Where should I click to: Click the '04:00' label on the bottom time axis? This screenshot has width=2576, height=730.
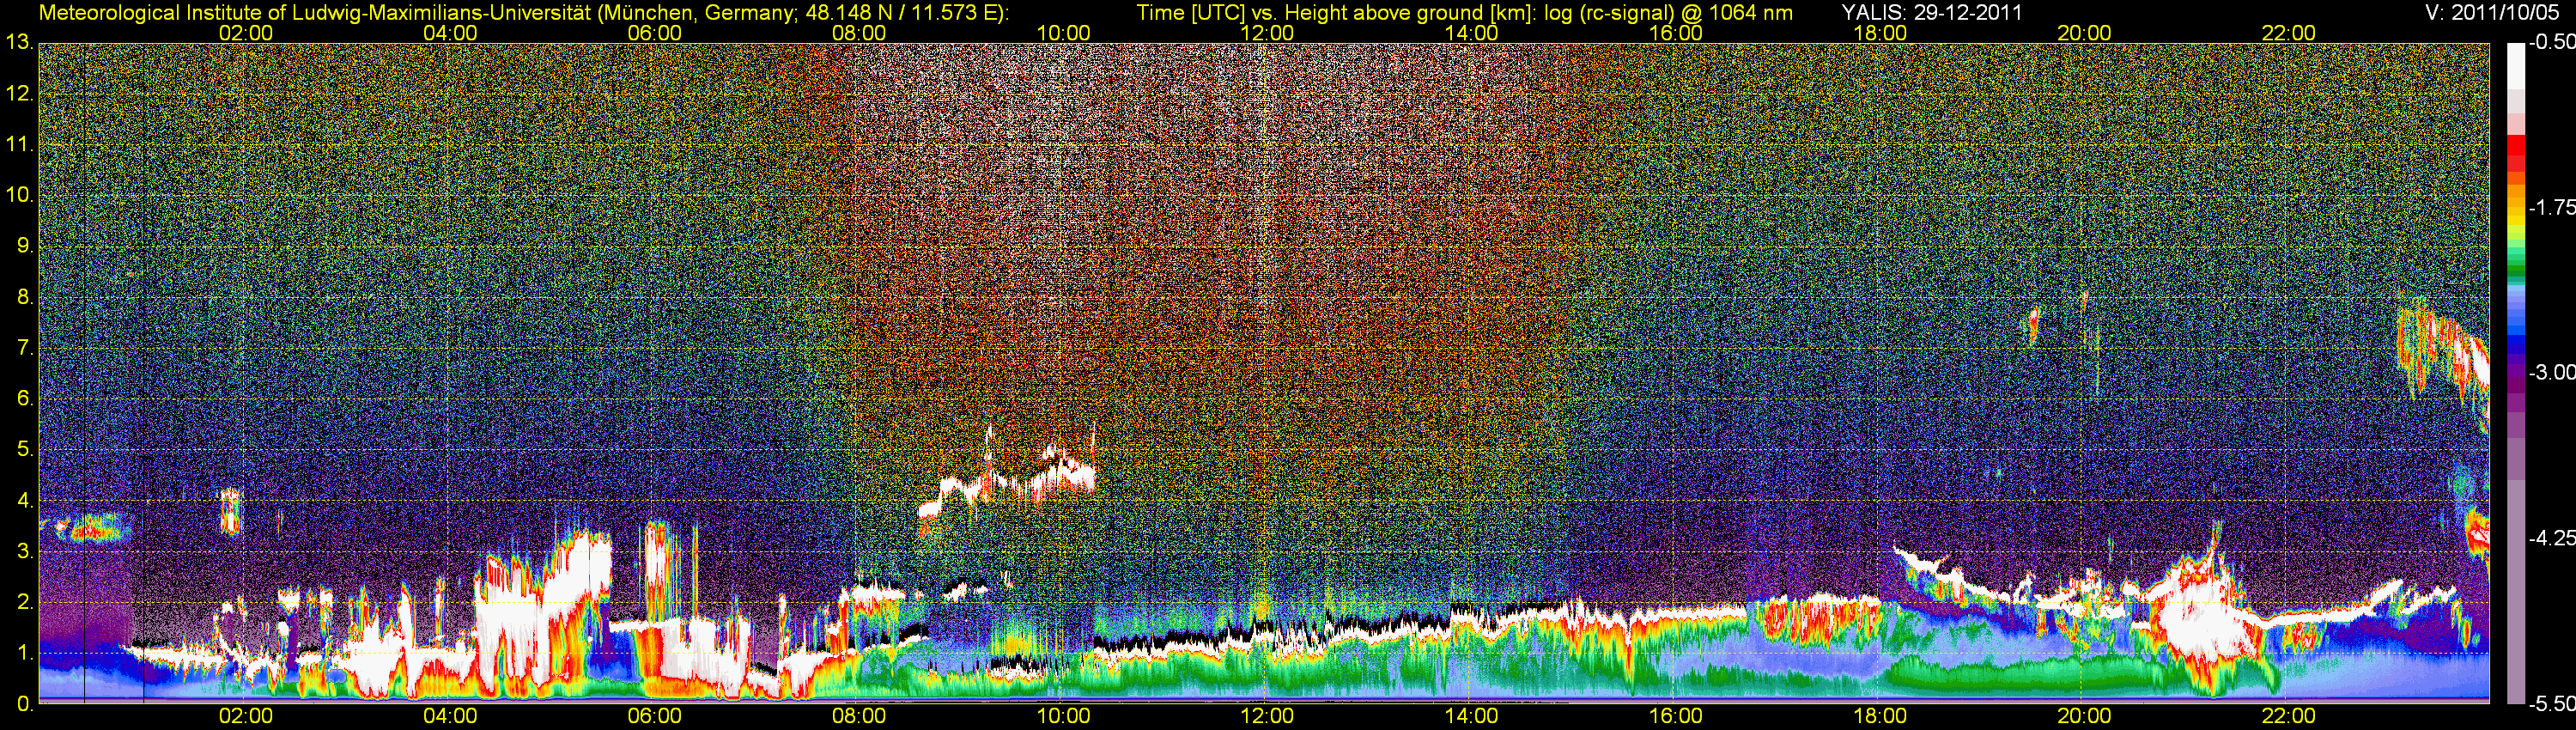(450, 716)
